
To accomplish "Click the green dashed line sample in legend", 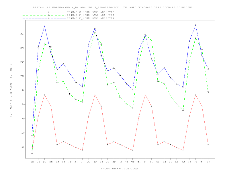I will [44, 15].
